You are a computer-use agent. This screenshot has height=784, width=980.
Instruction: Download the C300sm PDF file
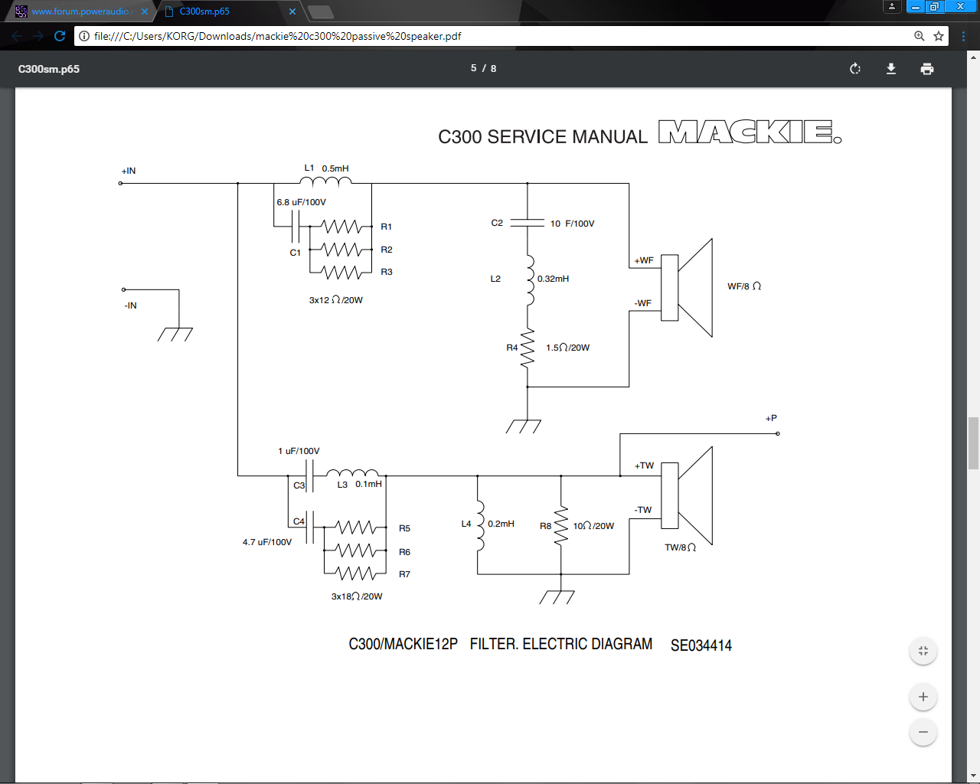pos(891,69)
